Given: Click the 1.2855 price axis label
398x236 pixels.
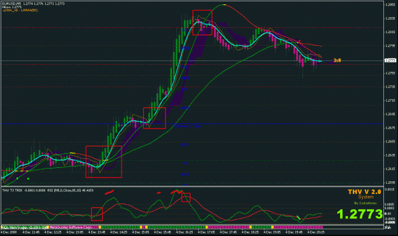Looking at the screenshot, I should [x=390, y=4].
